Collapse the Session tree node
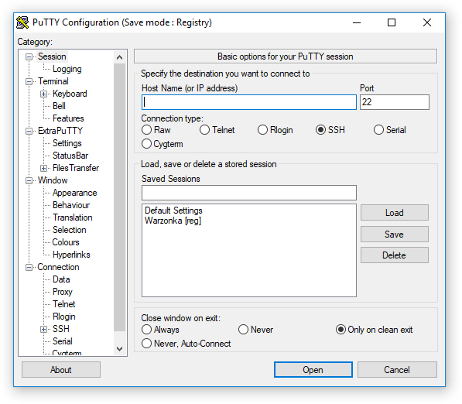This screenshot has width=462, height=404. tap(29, 56)
